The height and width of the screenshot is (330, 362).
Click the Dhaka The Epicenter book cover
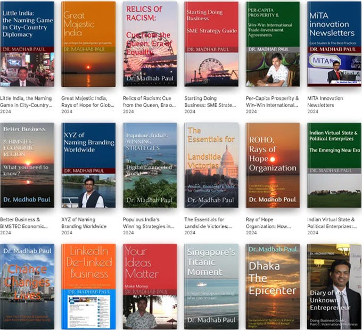pos(273,286)
